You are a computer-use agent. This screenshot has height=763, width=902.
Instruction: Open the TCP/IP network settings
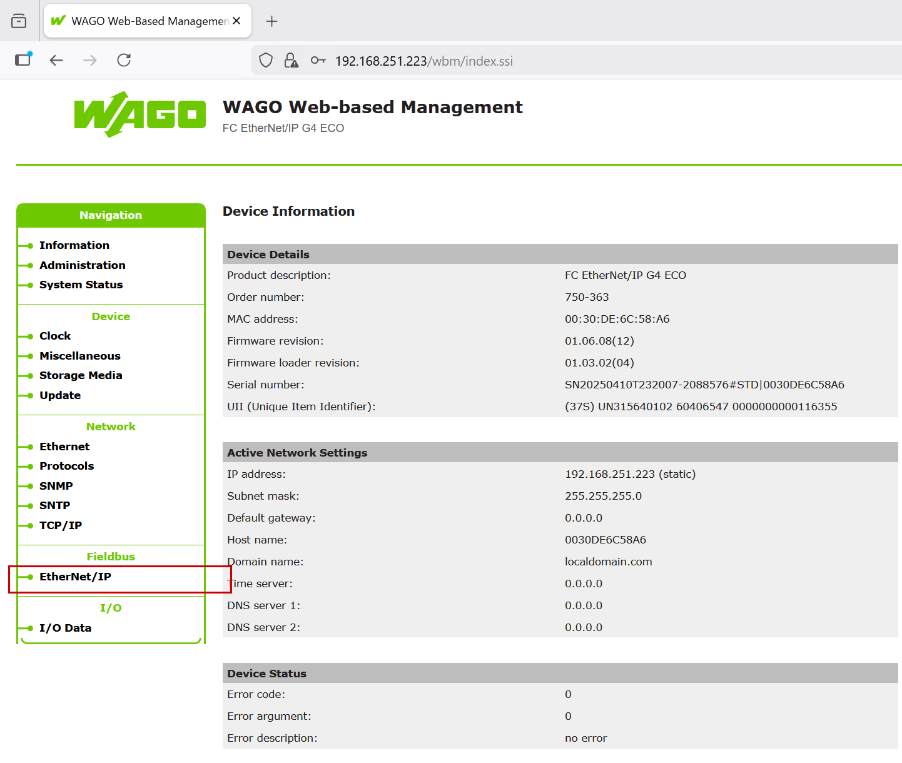pos(61,525)
